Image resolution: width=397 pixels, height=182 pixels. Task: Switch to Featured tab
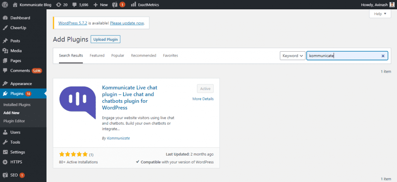click(x=97, y=55)
